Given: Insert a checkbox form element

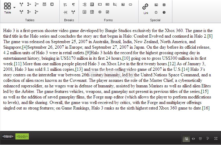Looking at the screenshot, I should click(107, 12).
